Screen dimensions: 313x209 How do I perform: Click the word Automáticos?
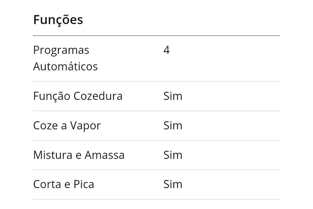click(65, 67)
